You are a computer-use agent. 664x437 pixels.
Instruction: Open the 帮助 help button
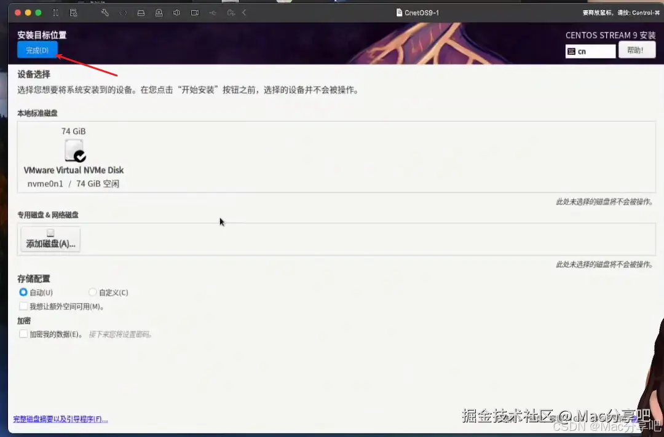(x=636, y=51)
